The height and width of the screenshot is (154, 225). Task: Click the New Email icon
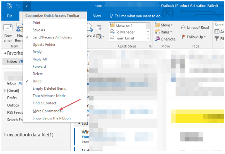tap(8, 29)
